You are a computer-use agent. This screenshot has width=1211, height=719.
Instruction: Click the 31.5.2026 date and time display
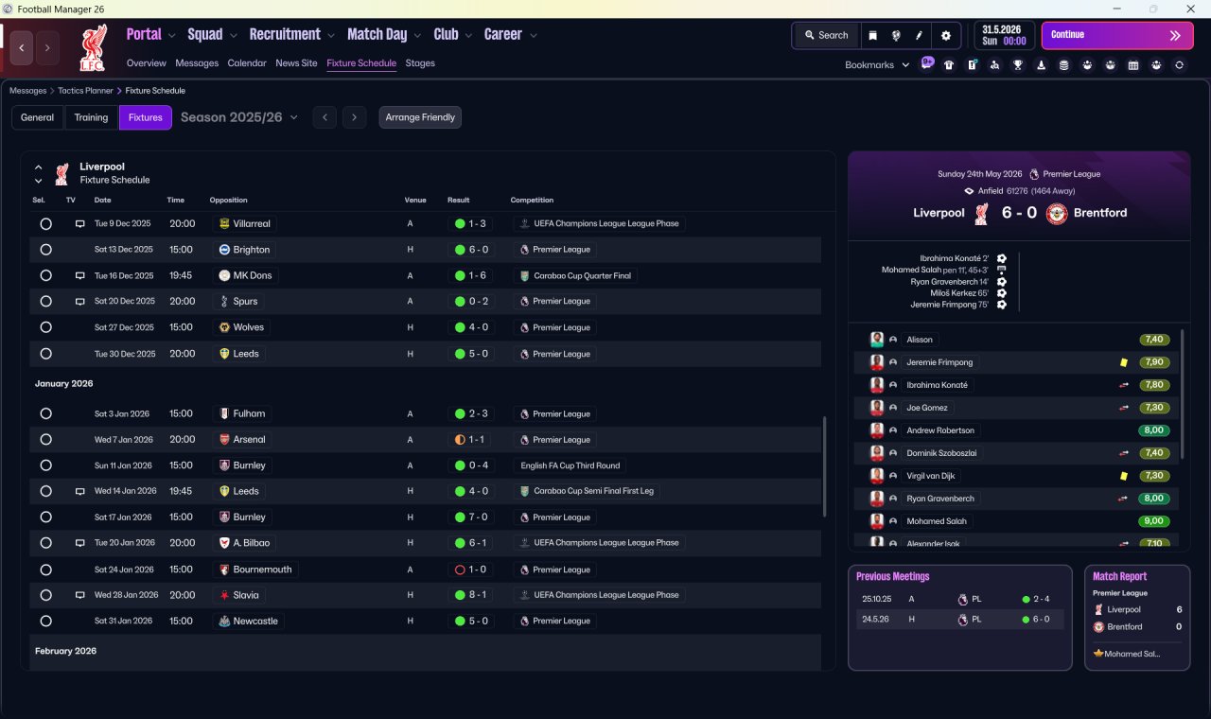point(1005,35)
